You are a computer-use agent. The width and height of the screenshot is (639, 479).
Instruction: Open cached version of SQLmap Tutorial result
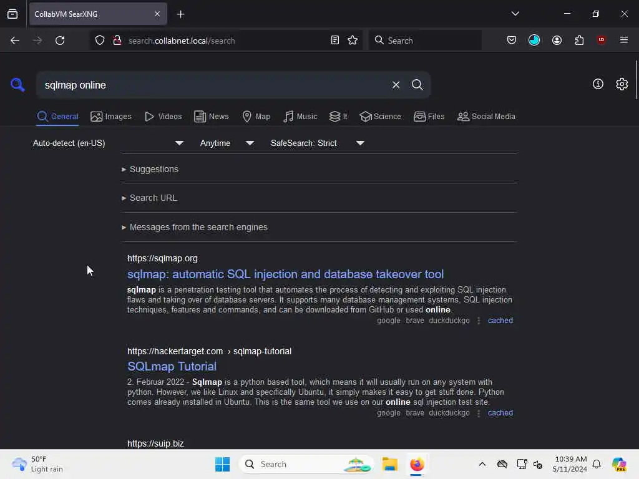pos(500,413)
